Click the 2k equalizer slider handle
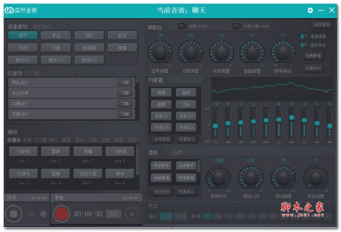Image resolution: width=341 pixels, height=232 pixels. tap(292, 117)
